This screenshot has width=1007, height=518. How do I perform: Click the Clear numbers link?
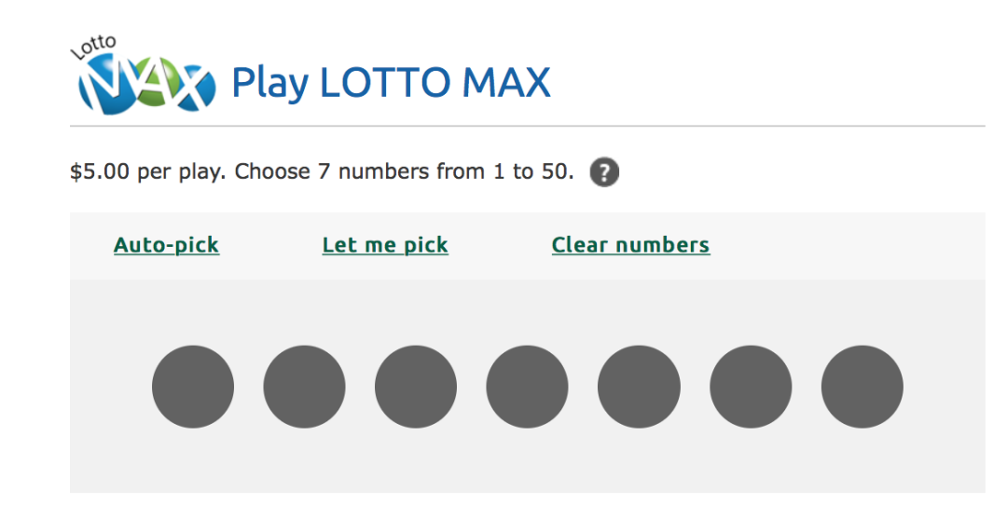[630, 245]
